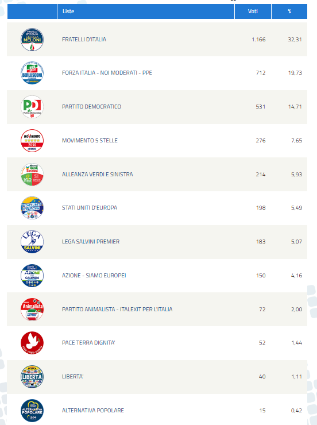Select the Partito Democratico PD logo

[x=32, y=107]
